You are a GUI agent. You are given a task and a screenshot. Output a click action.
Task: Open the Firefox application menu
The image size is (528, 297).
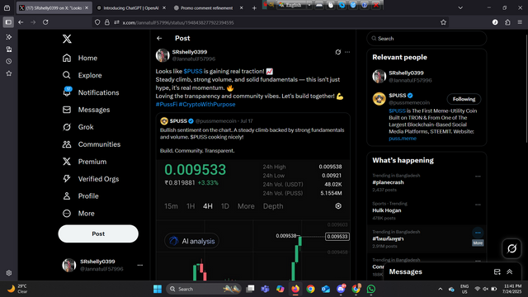click(520, 22)
